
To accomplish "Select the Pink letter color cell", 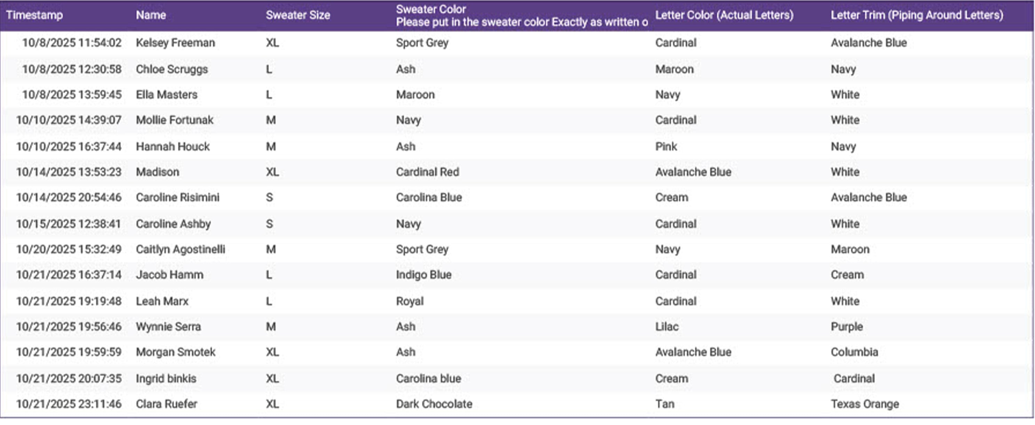I will 666,147.
